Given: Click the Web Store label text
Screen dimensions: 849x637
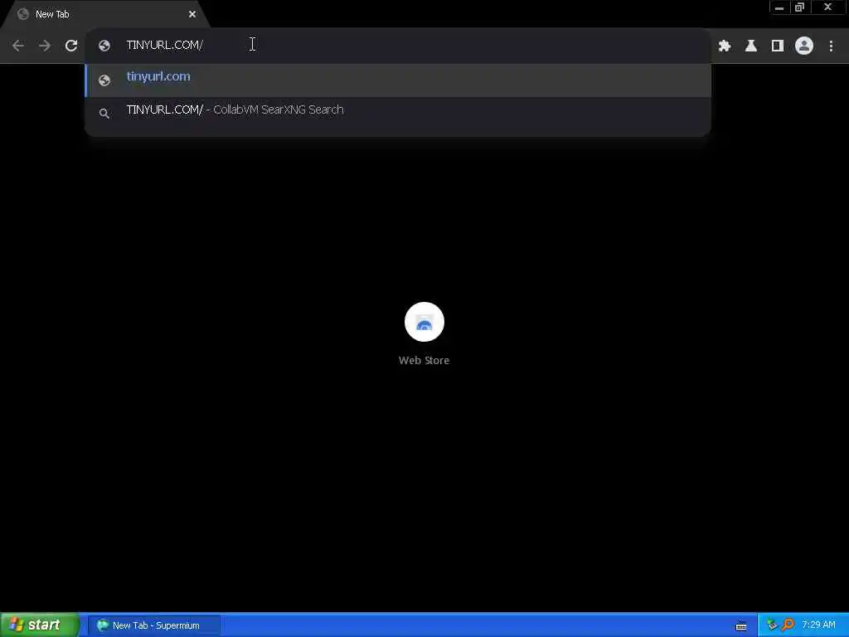Looking at the screenshot, I should [424, 360].
